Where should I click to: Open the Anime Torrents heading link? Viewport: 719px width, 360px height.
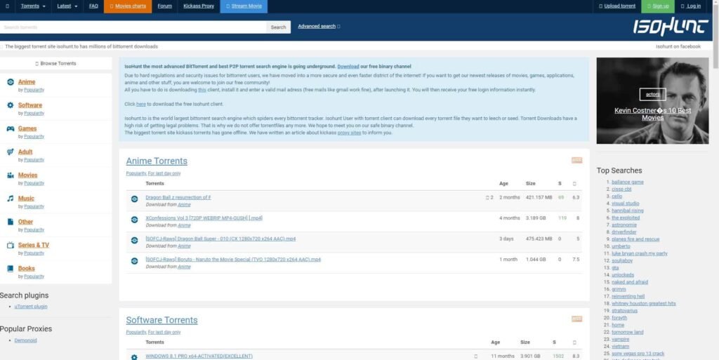pos(157,161)
